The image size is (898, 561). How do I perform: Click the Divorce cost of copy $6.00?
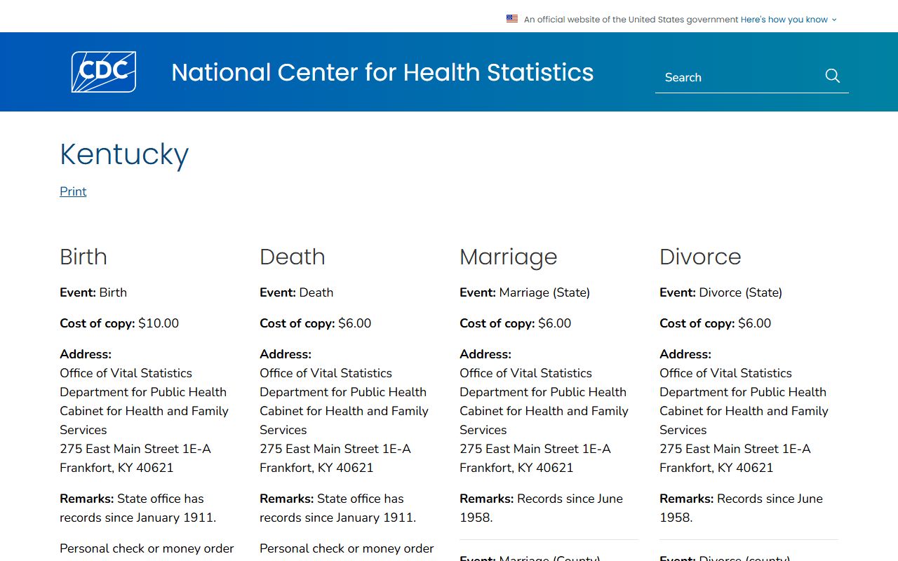pos(716,323)
